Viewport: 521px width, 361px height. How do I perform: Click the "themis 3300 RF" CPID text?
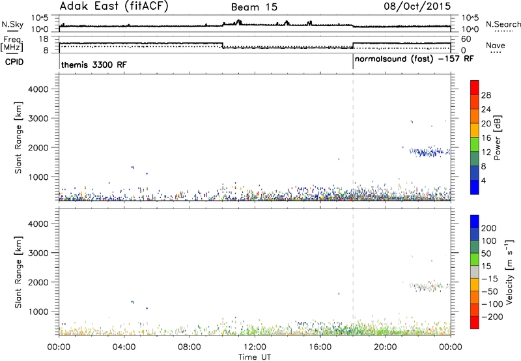[x=94, y=65]
